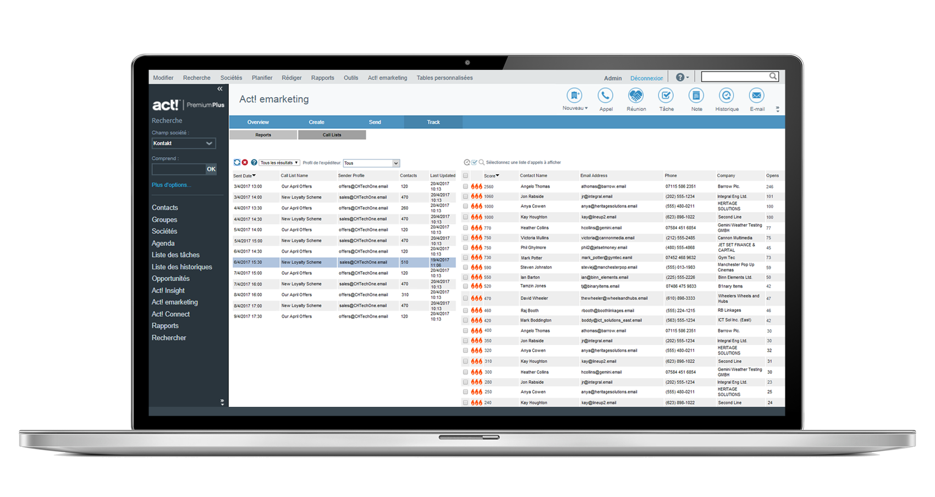Screen dimensions: 935x497
Task: Switch to the Send tab
Action: (x=375, y=122)
